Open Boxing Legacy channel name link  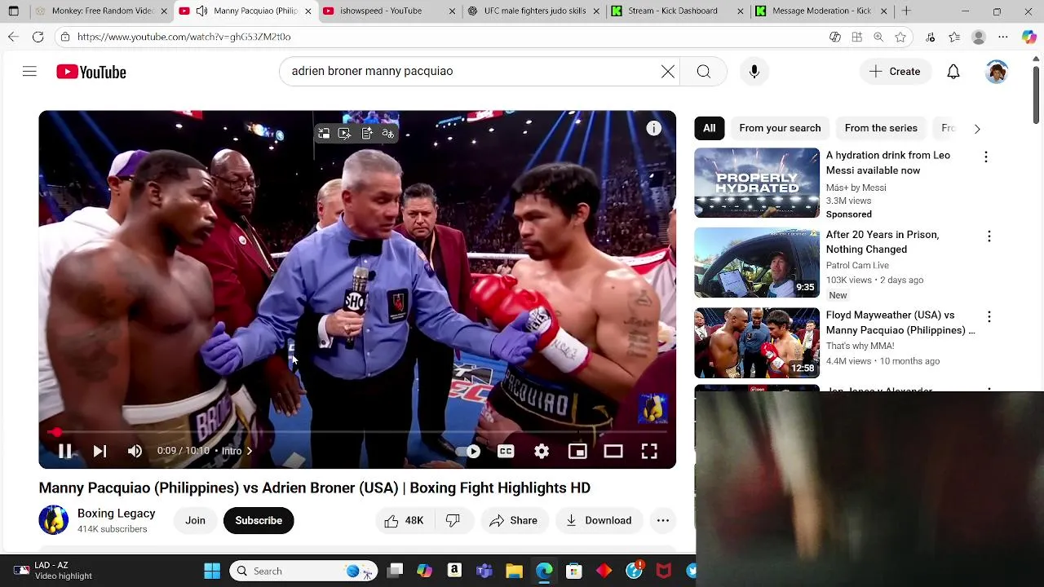point(116,514)
